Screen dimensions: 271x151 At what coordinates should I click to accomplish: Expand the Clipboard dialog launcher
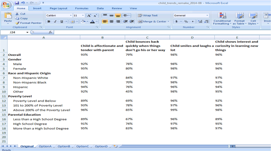pos(41,27)
